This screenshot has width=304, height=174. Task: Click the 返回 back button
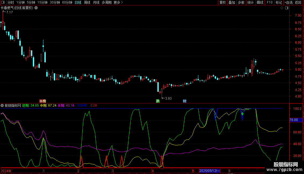298,2
